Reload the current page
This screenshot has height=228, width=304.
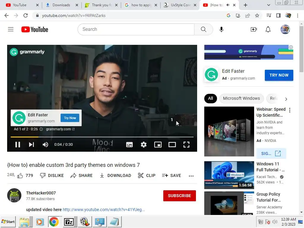[x=26, y=15]
